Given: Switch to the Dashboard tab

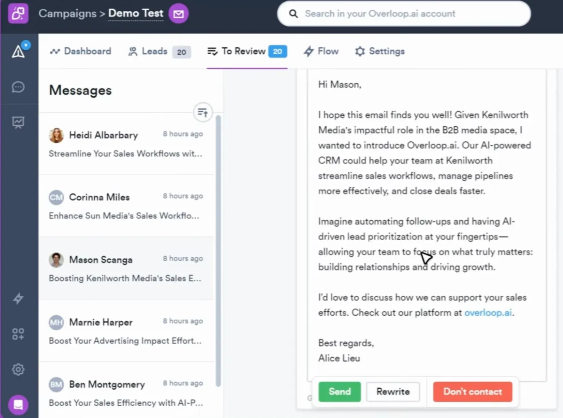Looking at the screenshot, I should pyautogui.click(x=81, y=51).
